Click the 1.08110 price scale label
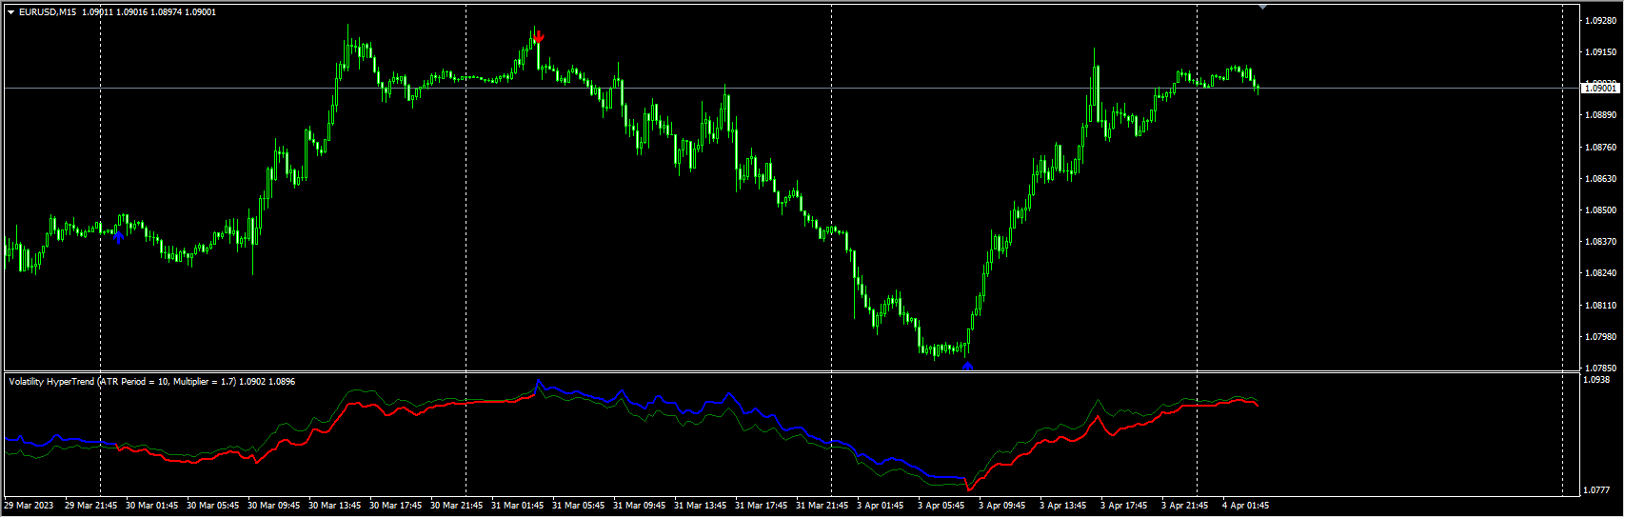 point(1601,306)
